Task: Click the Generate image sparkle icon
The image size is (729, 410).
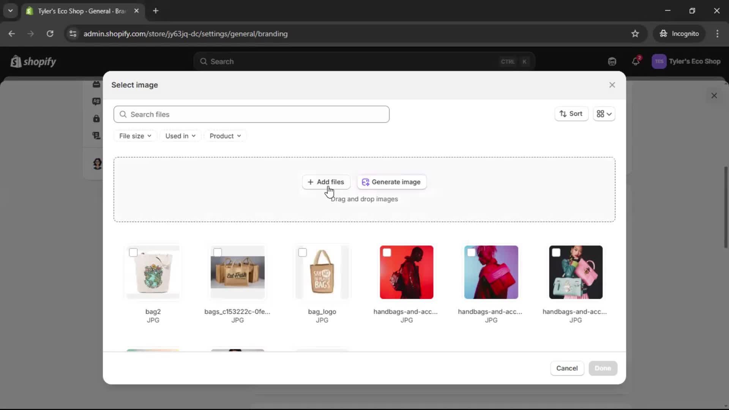Action: [x=366, y=182]
